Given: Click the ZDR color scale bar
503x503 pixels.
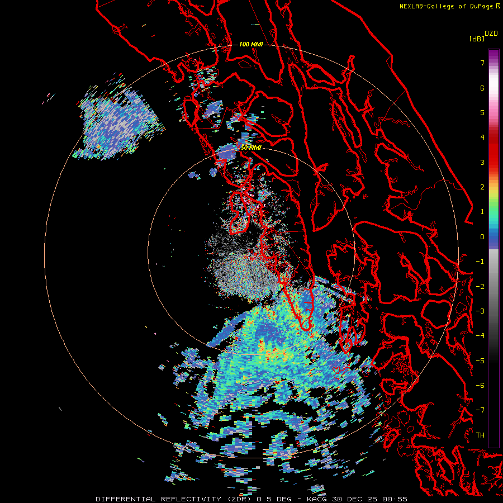Looking at the screenshot, I should tap(493, 248).
